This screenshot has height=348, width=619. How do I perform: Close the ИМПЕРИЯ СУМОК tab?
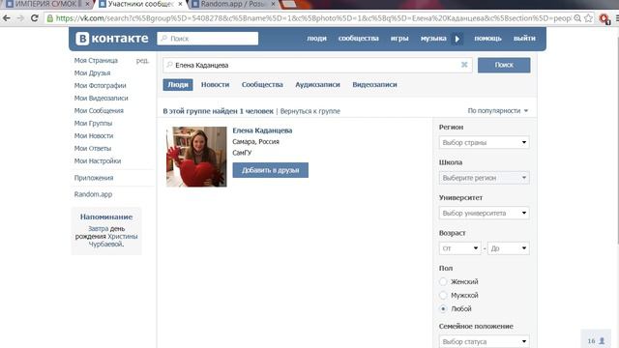tap(87, 4)
